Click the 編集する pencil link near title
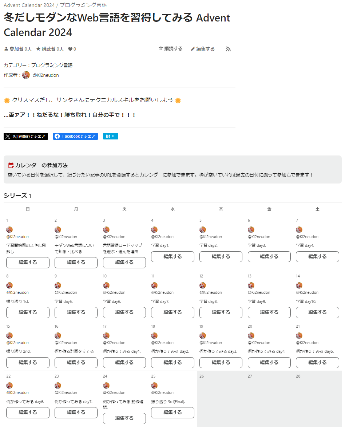 click(203, 49)
